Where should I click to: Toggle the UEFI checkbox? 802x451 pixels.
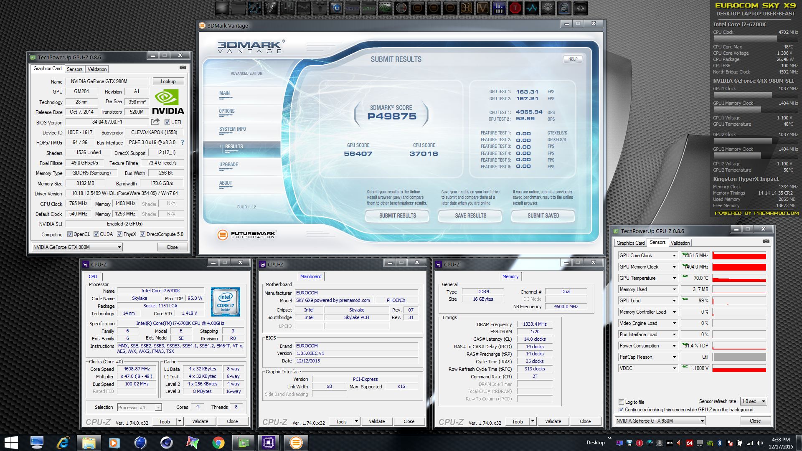pos(167,122)
